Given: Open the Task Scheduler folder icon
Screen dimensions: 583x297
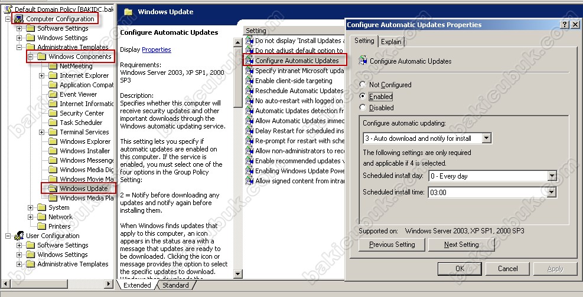Looking at the screenshot, I should click(x=53, y=123).
